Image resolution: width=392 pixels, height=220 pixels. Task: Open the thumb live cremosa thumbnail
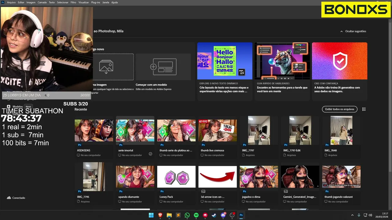pyautogui.click(x=217, y=130)
